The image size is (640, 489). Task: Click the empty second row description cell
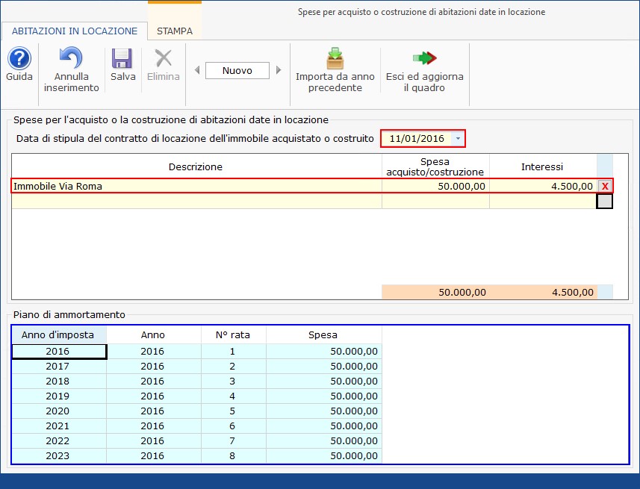pyautogui.click(x=196, y=201)
